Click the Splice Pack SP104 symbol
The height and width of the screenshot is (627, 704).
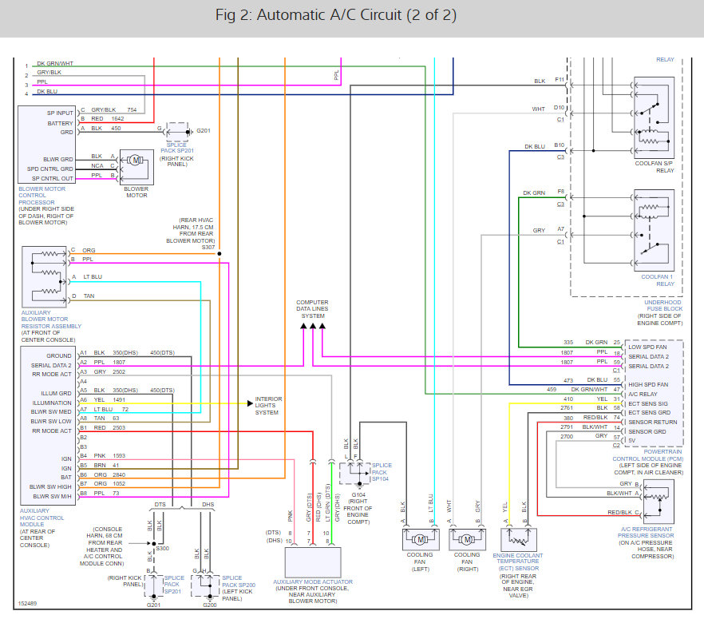(354, 474)
